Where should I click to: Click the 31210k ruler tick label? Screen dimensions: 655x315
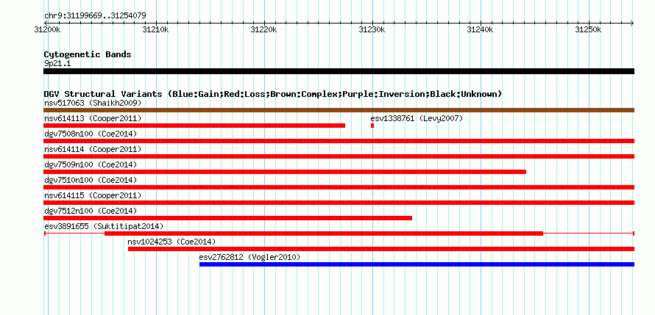pos(155,29)
